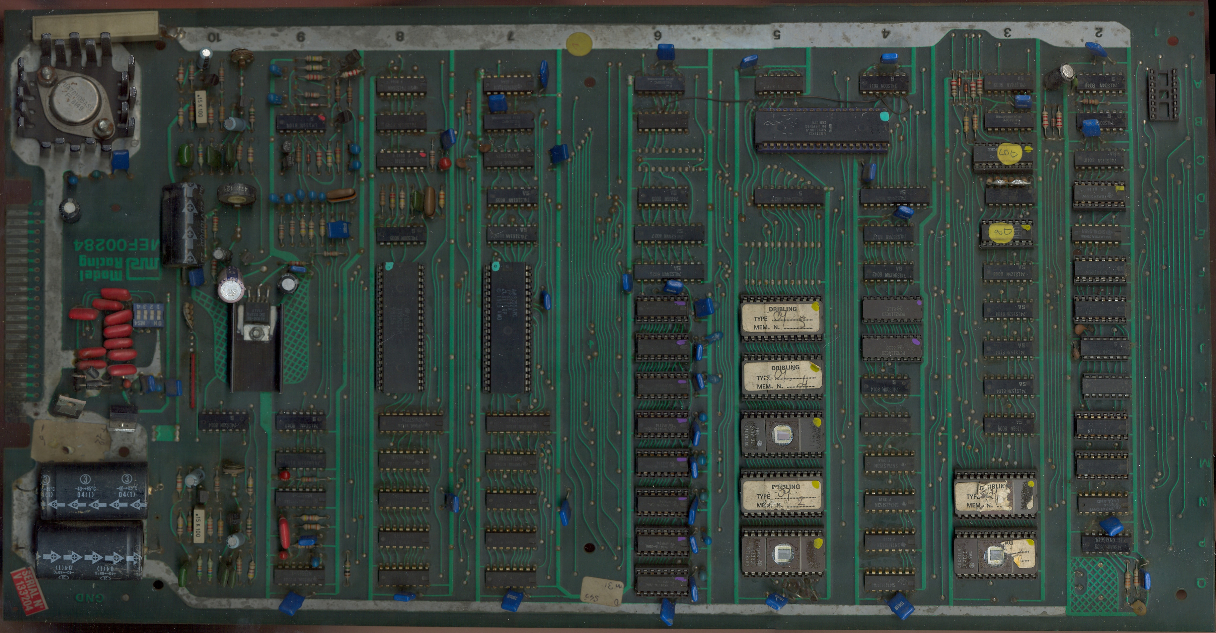The width and height of the screenshot is (1216, 633).
Task: Toggle switch 4 on the DIP switch block
Action: point(139,315)
